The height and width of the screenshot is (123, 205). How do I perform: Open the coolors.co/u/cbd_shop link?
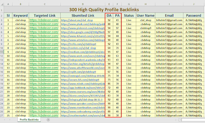(x=78, y=48)
